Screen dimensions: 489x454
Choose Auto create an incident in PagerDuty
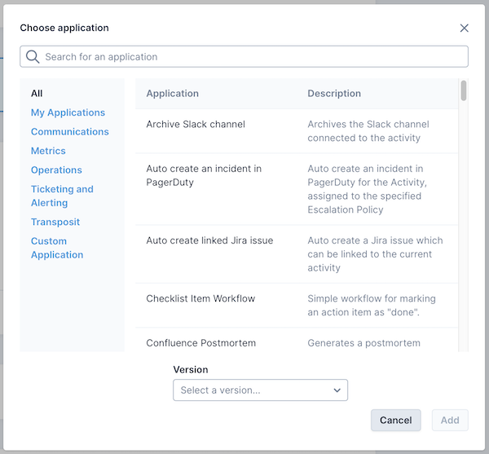[x=204, y=175]
